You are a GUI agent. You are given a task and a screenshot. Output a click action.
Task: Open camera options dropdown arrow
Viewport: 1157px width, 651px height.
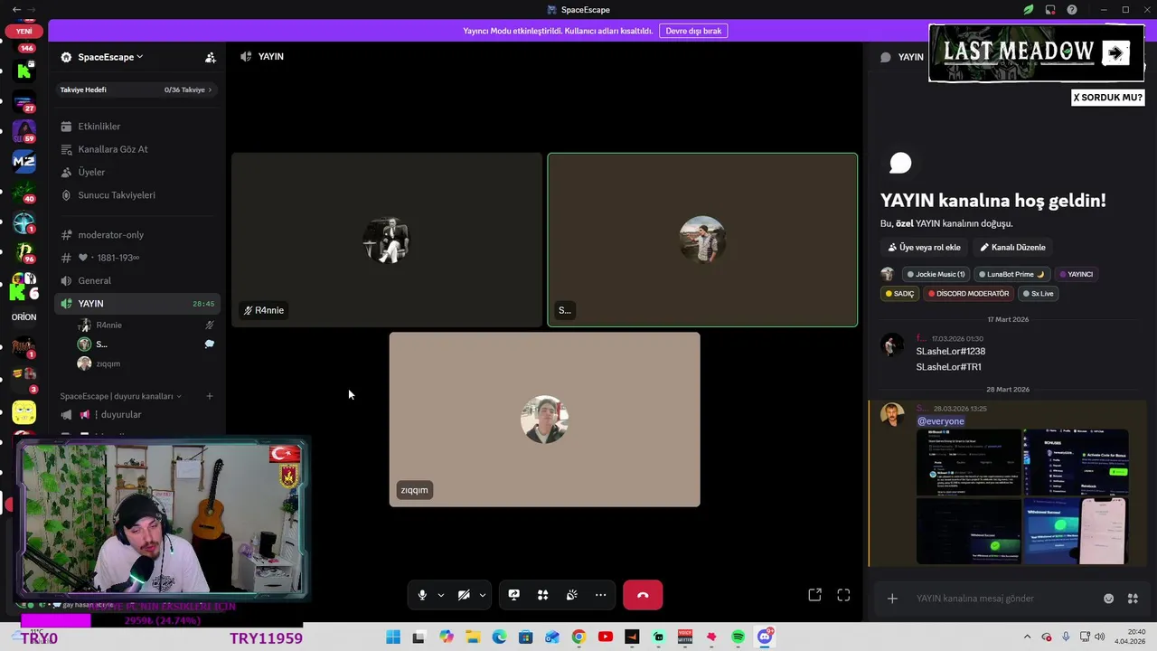click(483, 595)
